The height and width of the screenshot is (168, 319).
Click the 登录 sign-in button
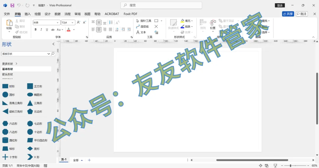click(280, 6)
